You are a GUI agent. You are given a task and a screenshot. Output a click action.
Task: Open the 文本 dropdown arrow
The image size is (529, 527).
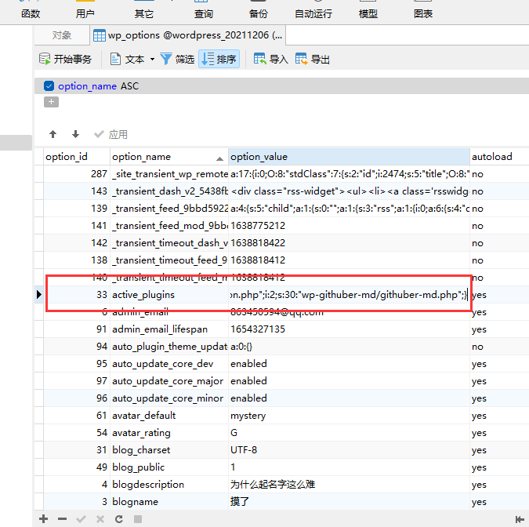tap(152, 60)
